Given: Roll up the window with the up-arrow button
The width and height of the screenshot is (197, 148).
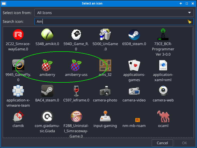Looking at the screenshot, I should [181, 4].
